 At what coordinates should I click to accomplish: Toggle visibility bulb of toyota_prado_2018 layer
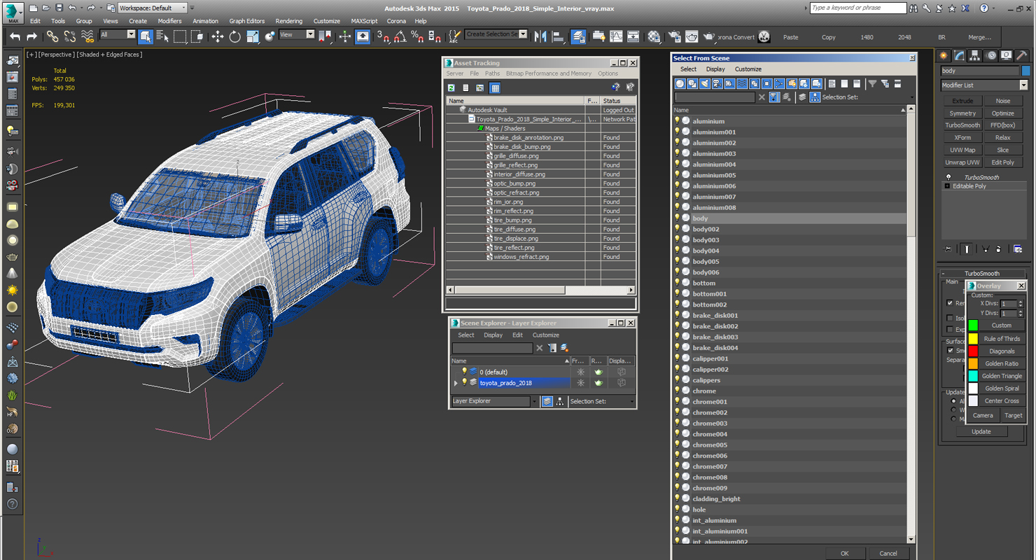point(464,383)
